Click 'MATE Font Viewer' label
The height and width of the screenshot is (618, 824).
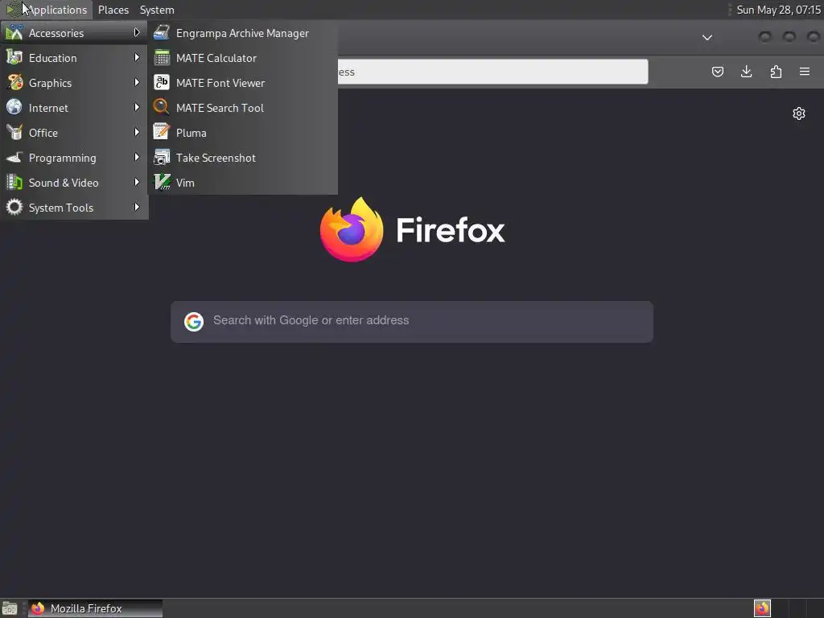[x=220, y=83]
